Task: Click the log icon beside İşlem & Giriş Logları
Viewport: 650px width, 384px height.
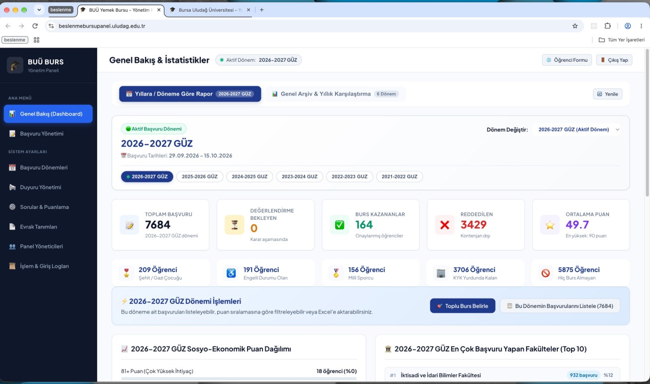Action: click(x=13, y=266)
